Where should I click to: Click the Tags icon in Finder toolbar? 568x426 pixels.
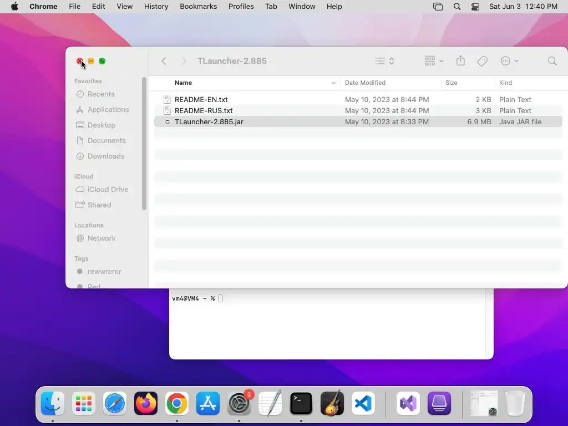click(x=482, y=61)
